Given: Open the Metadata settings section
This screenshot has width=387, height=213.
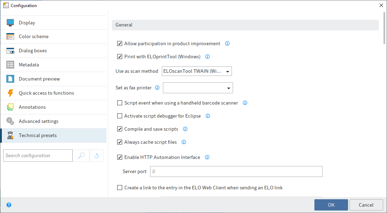Looking at the screenshot, I should pyautogui.click(x=29, y=65).
